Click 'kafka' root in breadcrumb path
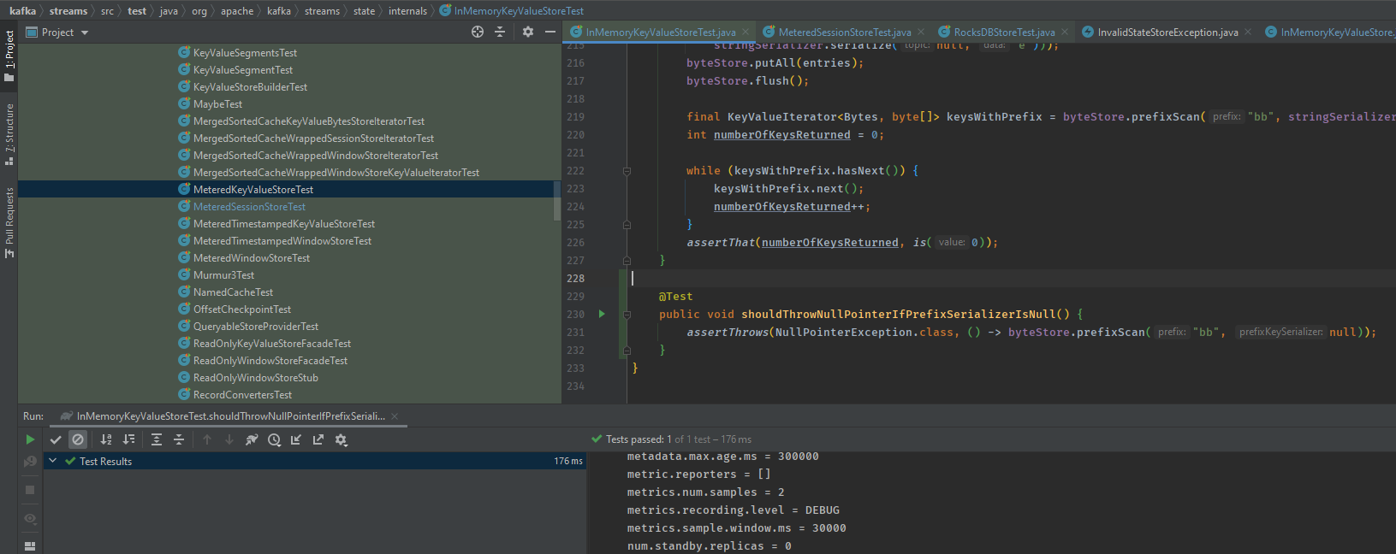This screenshot has height=554, width=1396. click(x=22, y=11)
